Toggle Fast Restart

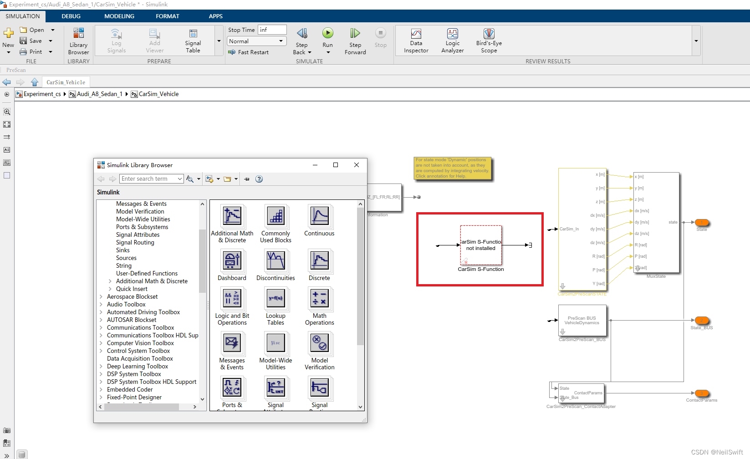pos(249,52)
